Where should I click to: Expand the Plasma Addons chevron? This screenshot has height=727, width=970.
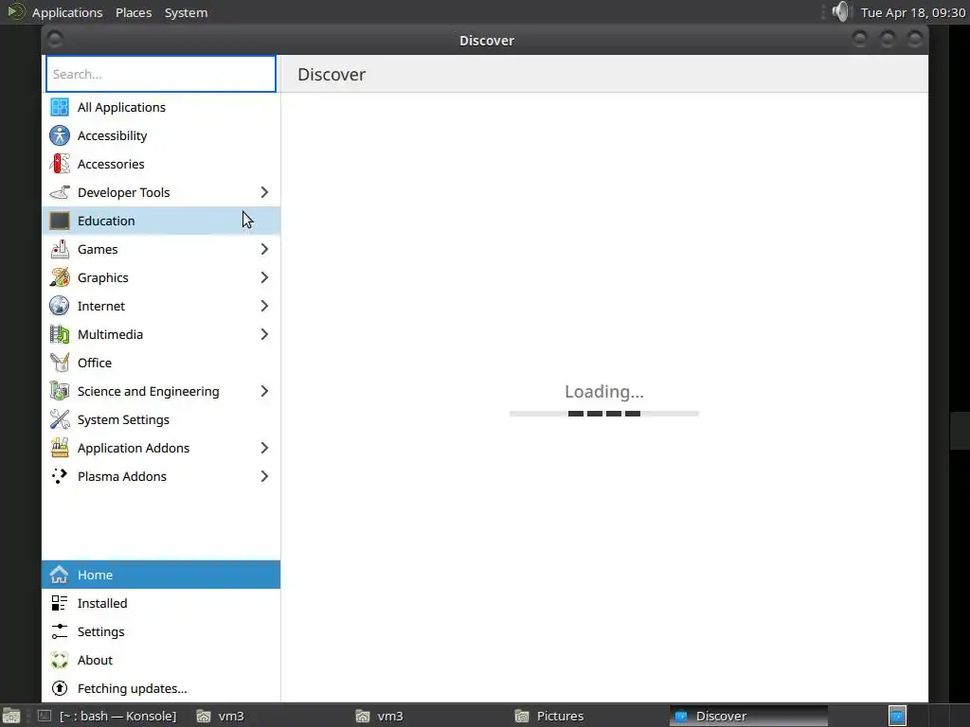[x=264, y=477]
